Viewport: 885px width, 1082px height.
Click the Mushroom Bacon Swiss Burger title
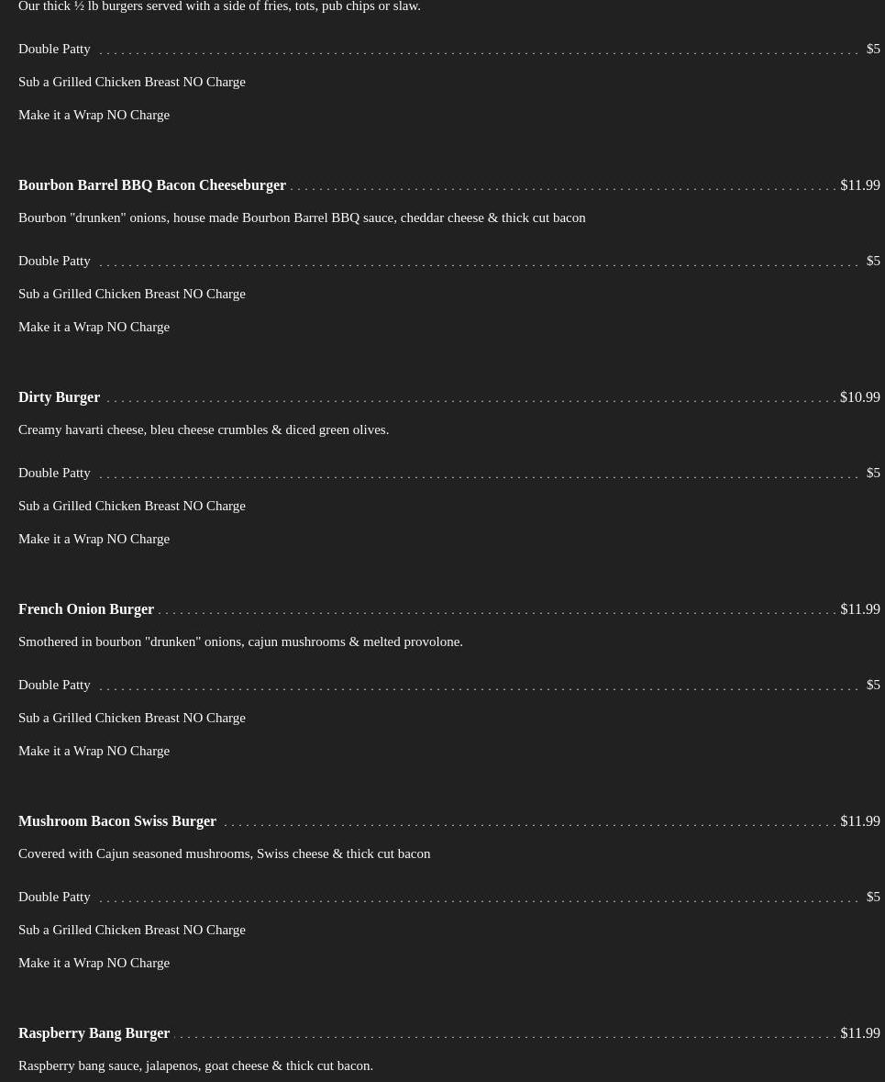[x=117, y=820]
